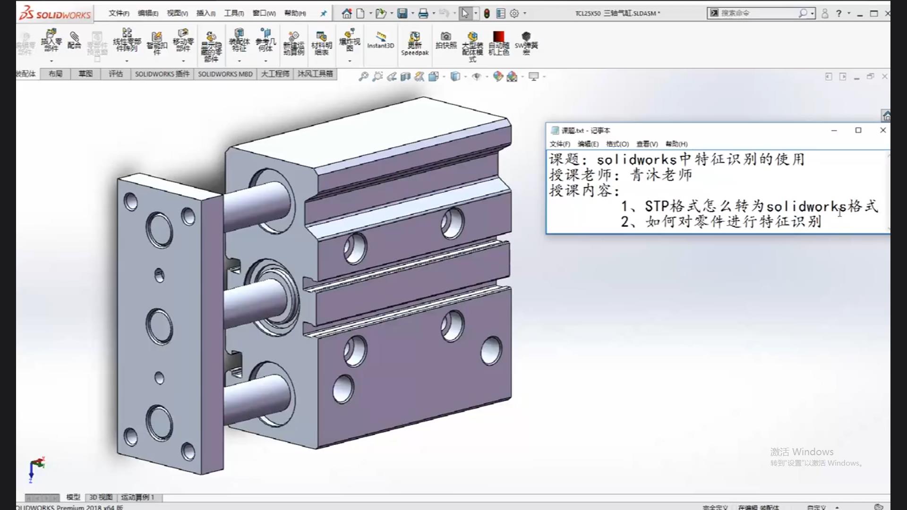Open 格式(O) menu in Notepad window

(617, 144)
